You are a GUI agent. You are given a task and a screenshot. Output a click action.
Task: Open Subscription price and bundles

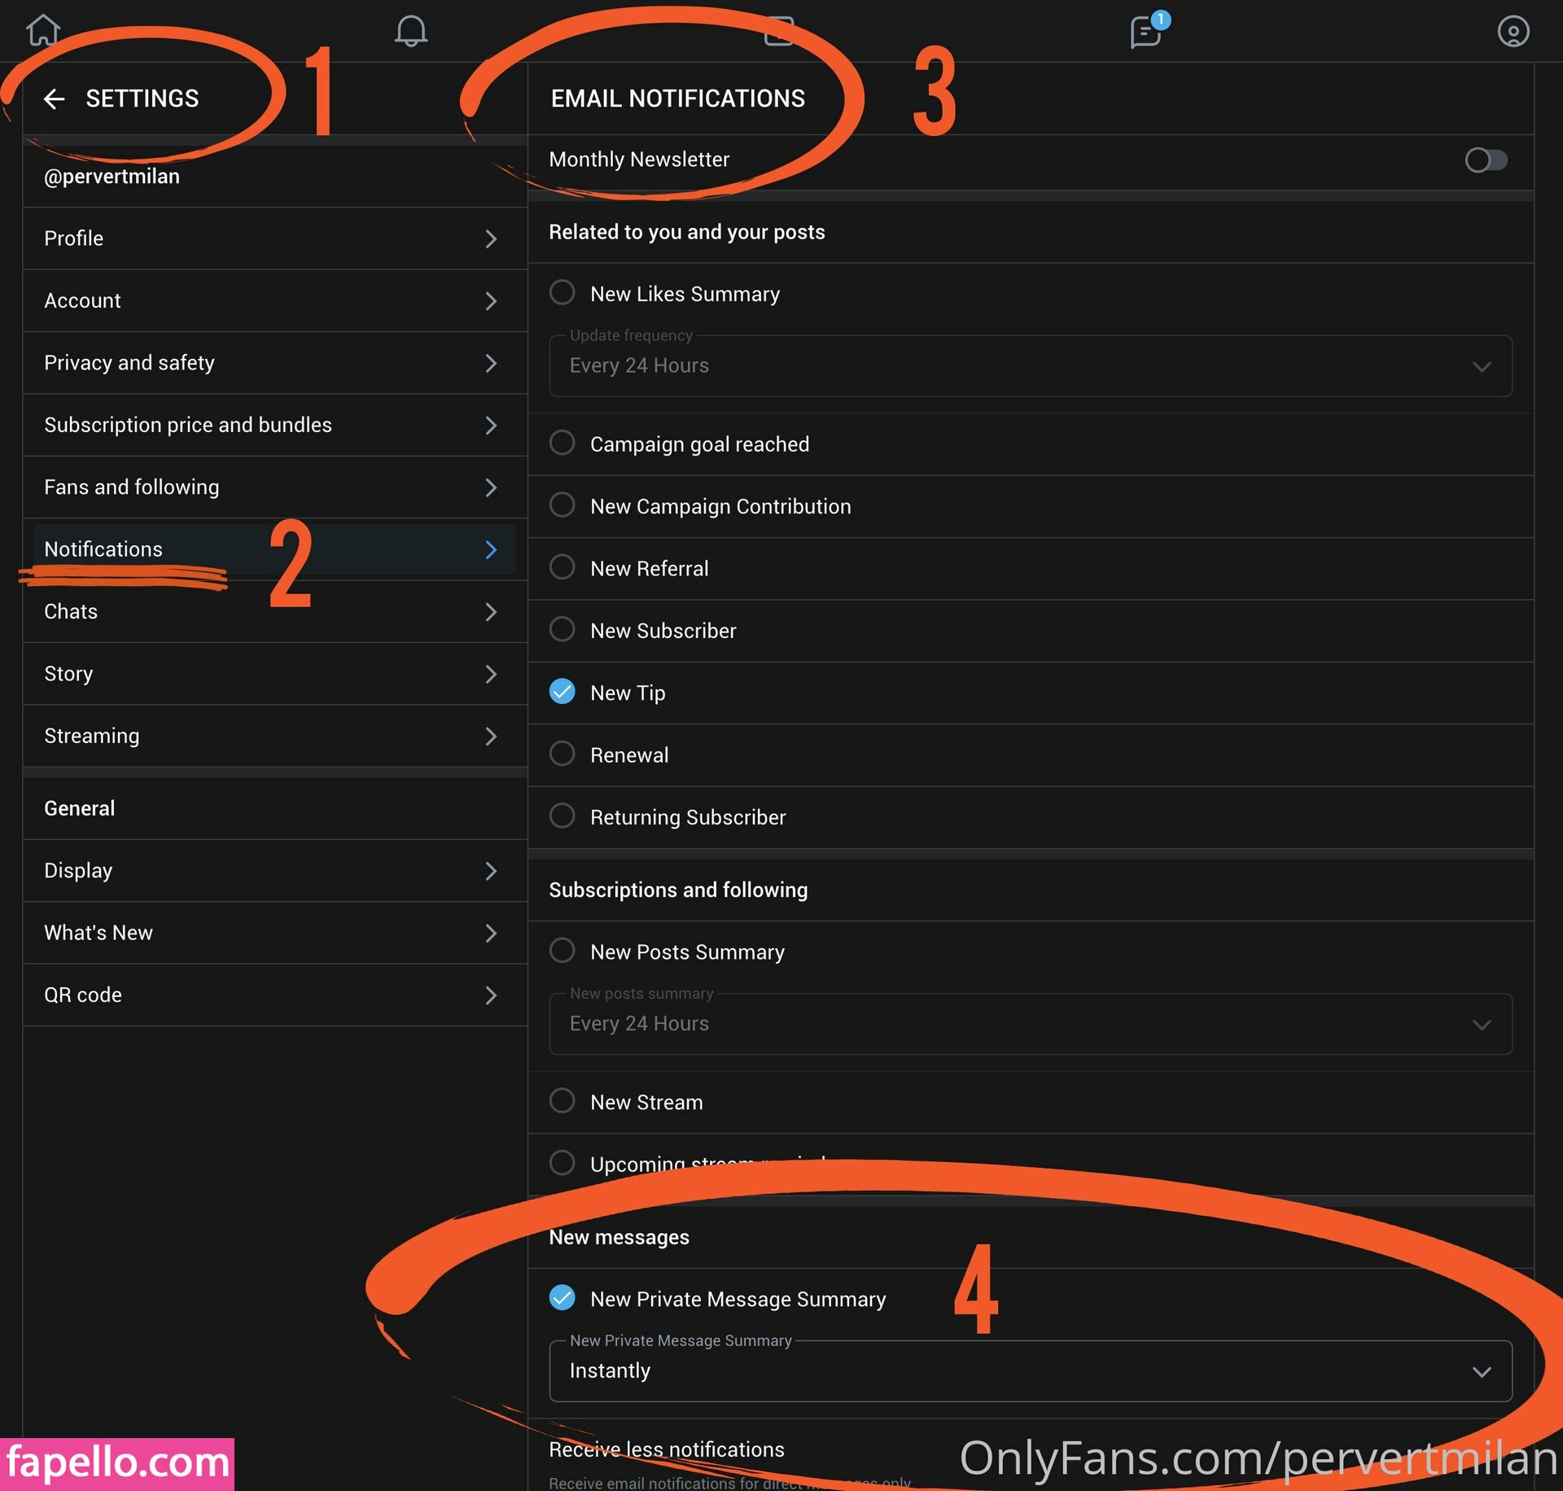click(x=274, y=425)
